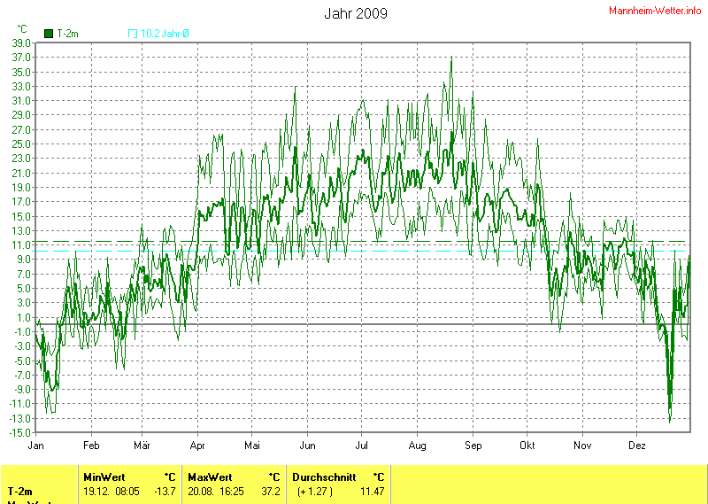Viewport: 708px width, 504px height.
Task: Click the Apr label on the x-axis
Action: [198, 446]
